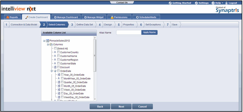Click the date clock icon for OrderDate
This screenshot has width=243, height=112.
(55, 71)
